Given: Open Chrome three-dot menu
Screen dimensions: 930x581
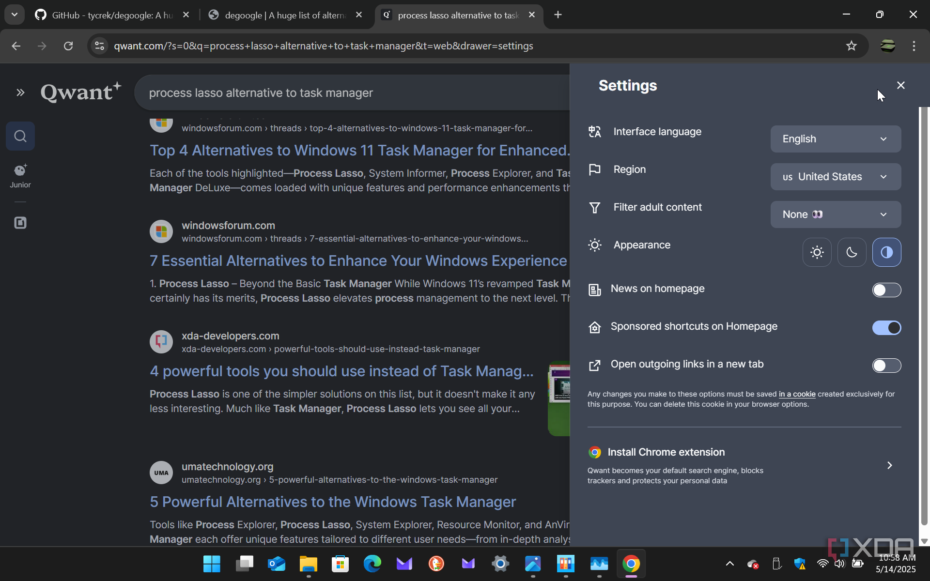Looking at the screenshot, I should pyautogui.click(x=914, y=46).
